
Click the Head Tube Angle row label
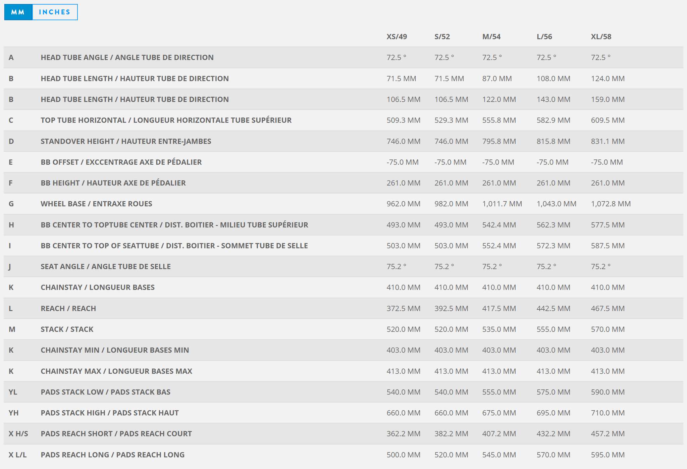(127, 57)
